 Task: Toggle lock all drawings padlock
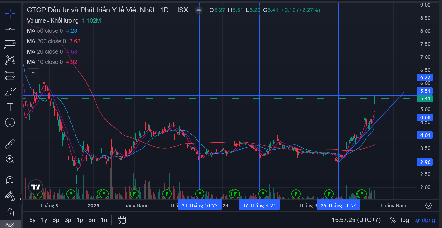point(10,211)
